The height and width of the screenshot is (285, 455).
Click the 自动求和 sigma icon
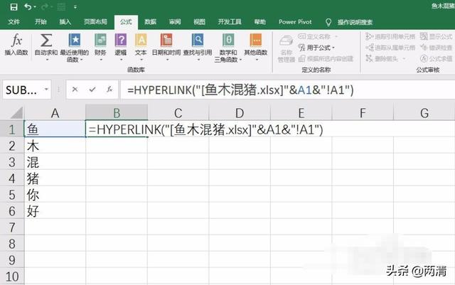click(46, 40)
